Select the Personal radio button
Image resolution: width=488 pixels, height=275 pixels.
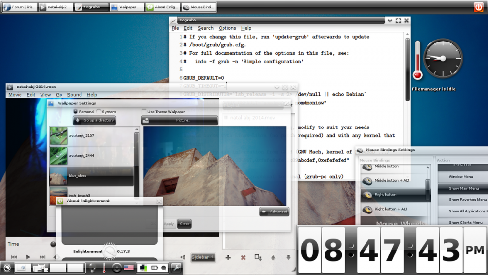[x=75, y=112]
